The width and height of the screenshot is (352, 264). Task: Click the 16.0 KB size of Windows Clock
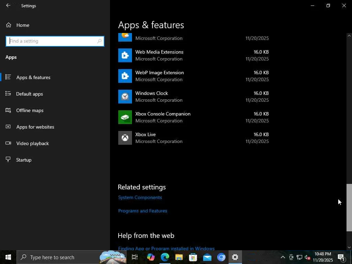(x=261, y=93)
